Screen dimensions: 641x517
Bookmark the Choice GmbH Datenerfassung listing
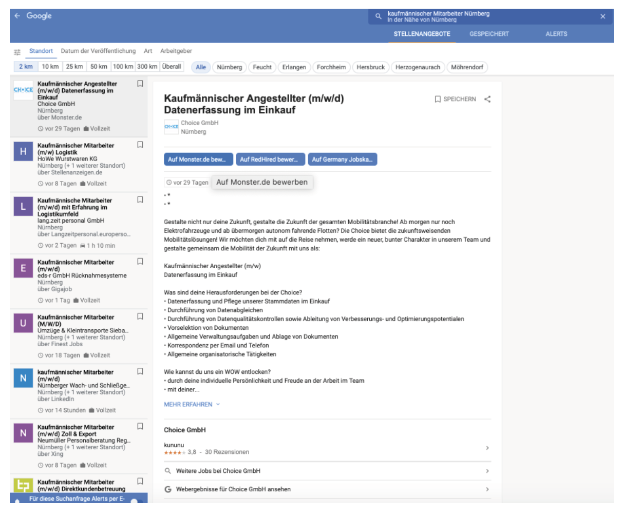click(x=140, y=84)
